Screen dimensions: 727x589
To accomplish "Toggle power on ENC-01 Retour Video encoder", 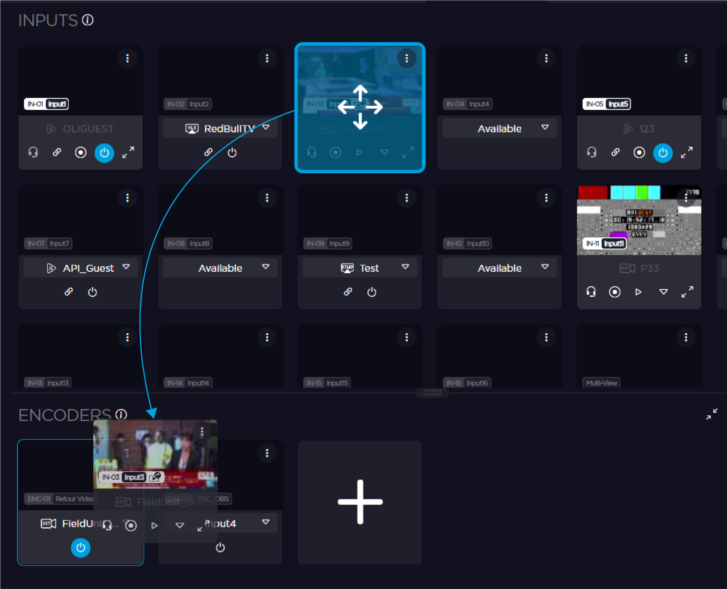I will pos(80,548).
